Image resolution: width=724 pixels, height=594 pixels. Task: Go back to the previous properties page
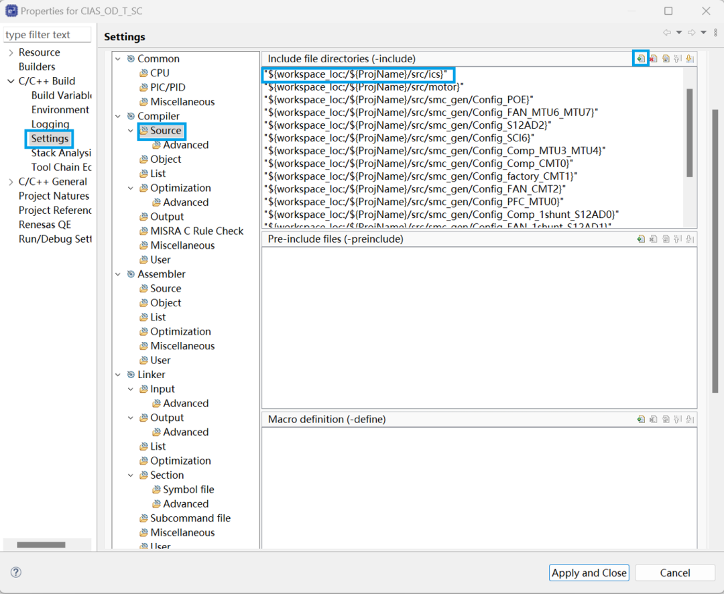click(x=667, y=32)
